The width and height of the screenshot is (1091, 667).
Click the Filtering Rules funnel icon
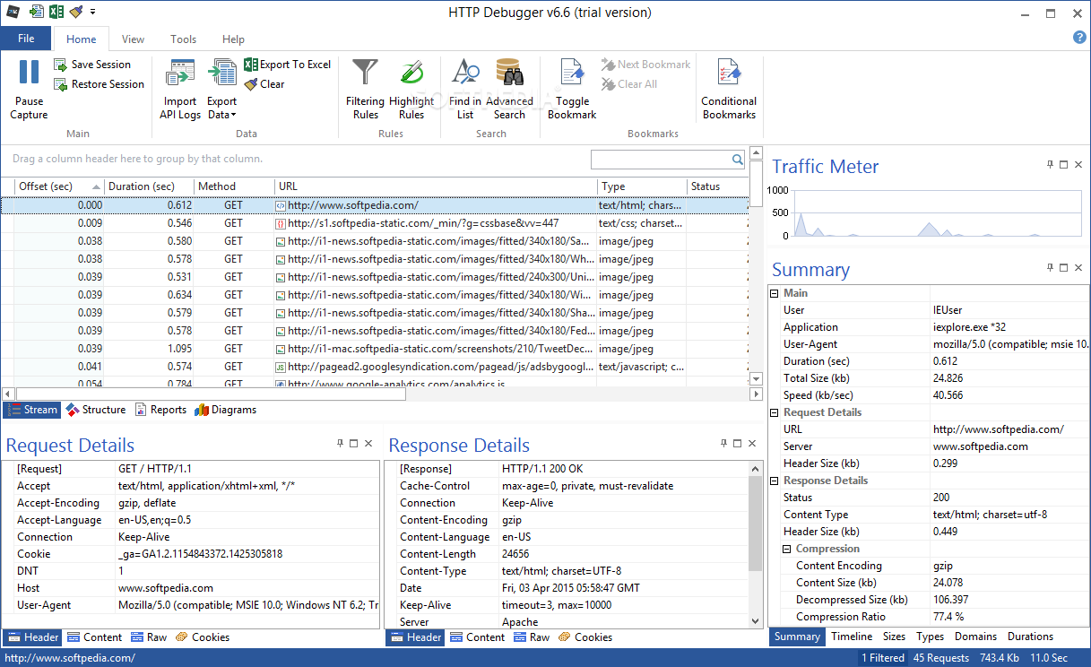pyautogui.click(x=365, y=74)
